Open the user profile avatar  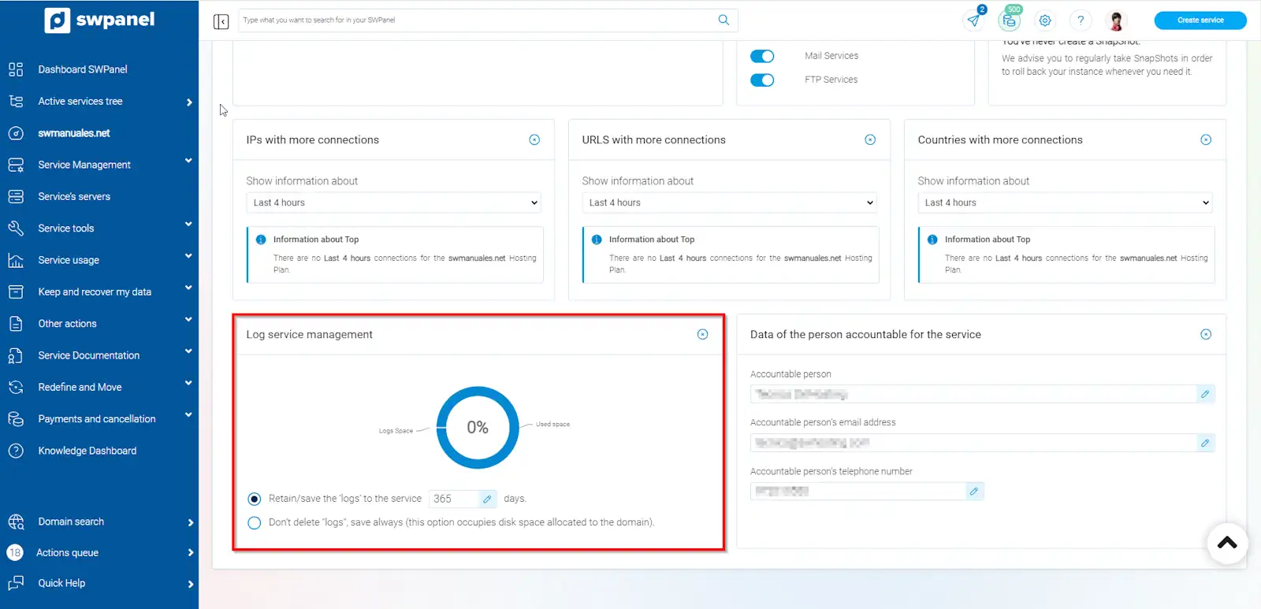pyautogui.click(x=1116, y=20)
